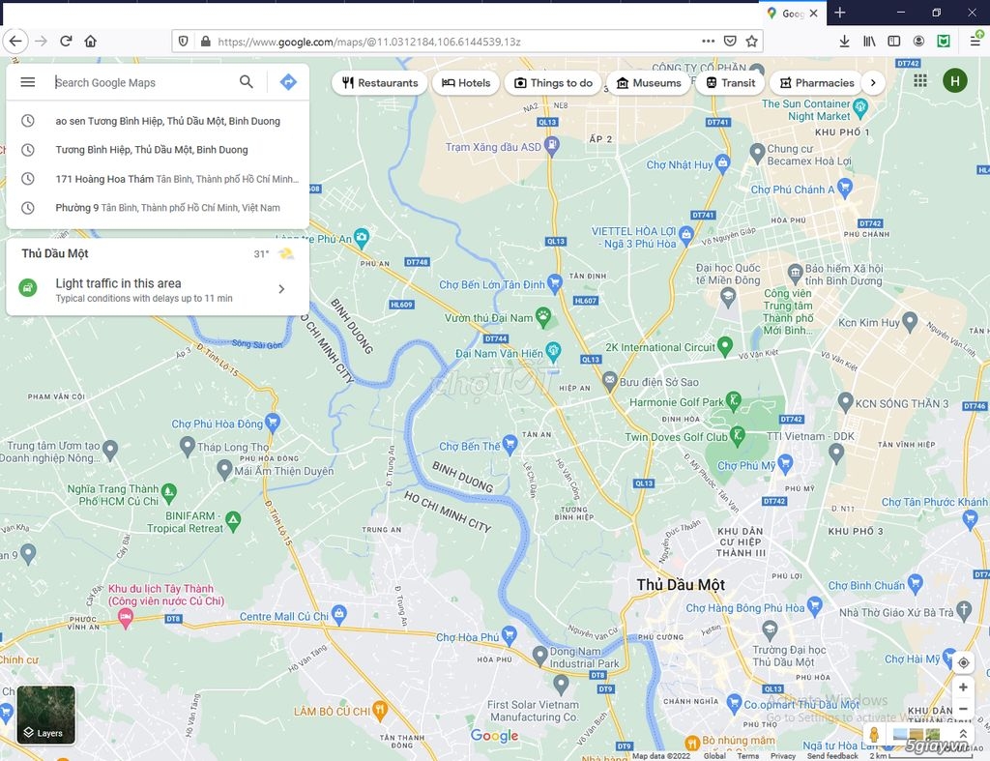Open the Layers map type thumbnail
Screen dimensions: 990x761
tap(46, 715)
